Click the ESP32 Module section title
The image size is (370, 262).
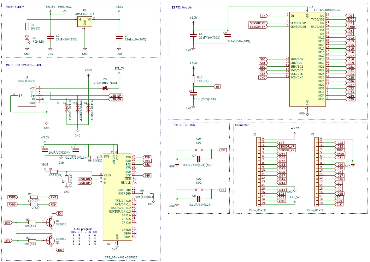pyautogui.click(x=181, y=8)
